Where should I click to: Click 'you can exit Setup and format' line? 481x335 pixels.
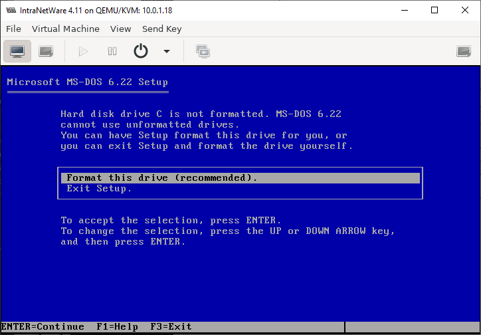click(207, 146)
